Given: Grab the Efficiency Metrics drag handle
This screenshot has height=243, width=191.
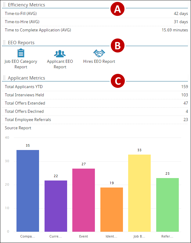Looking at the screenshot, I should (x=4, y=5).
